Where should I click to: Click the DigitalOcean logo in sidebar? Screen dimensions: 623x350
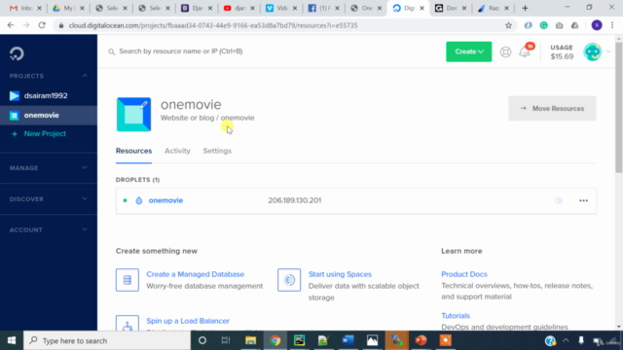pyautogui.click(x=17, y=53)
